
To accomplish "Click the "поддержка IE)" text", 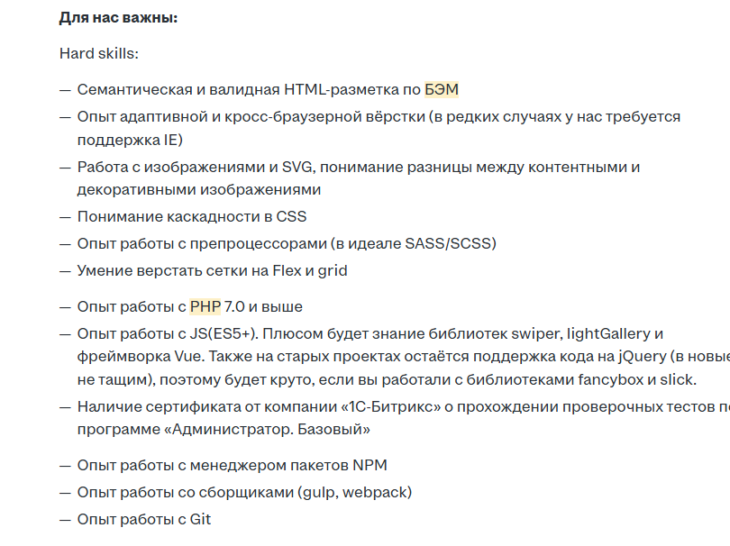I will tap(130, 140).
